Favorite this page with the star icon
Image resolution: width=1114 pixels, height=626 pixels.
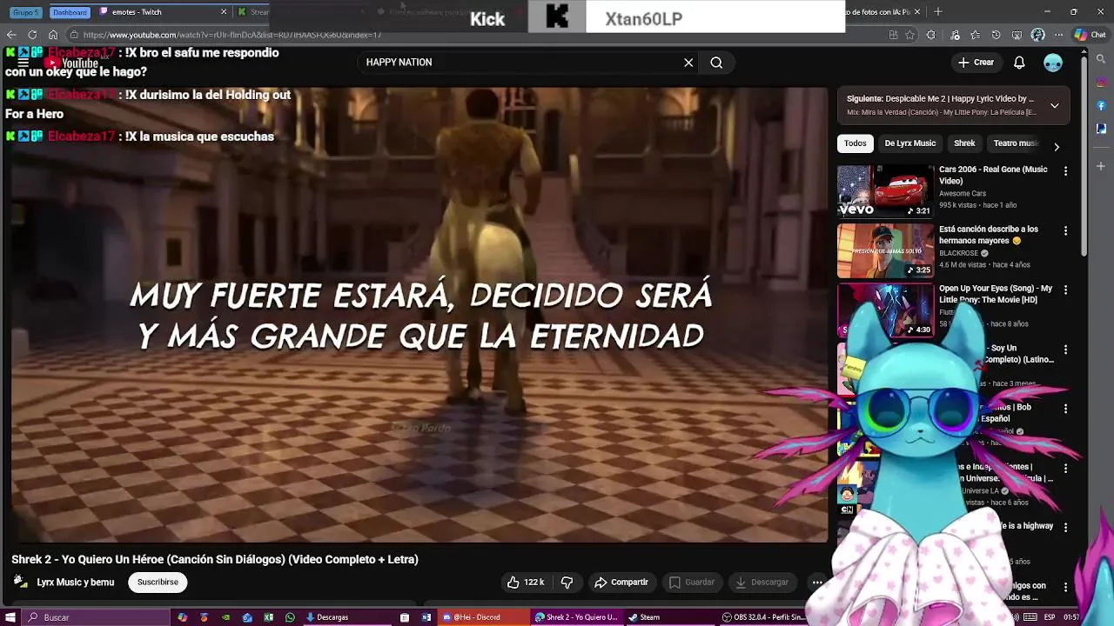[910, 35]
